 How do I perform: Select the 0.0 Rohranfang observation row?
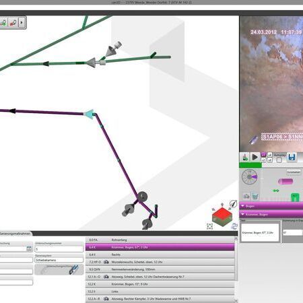point(160,240)
